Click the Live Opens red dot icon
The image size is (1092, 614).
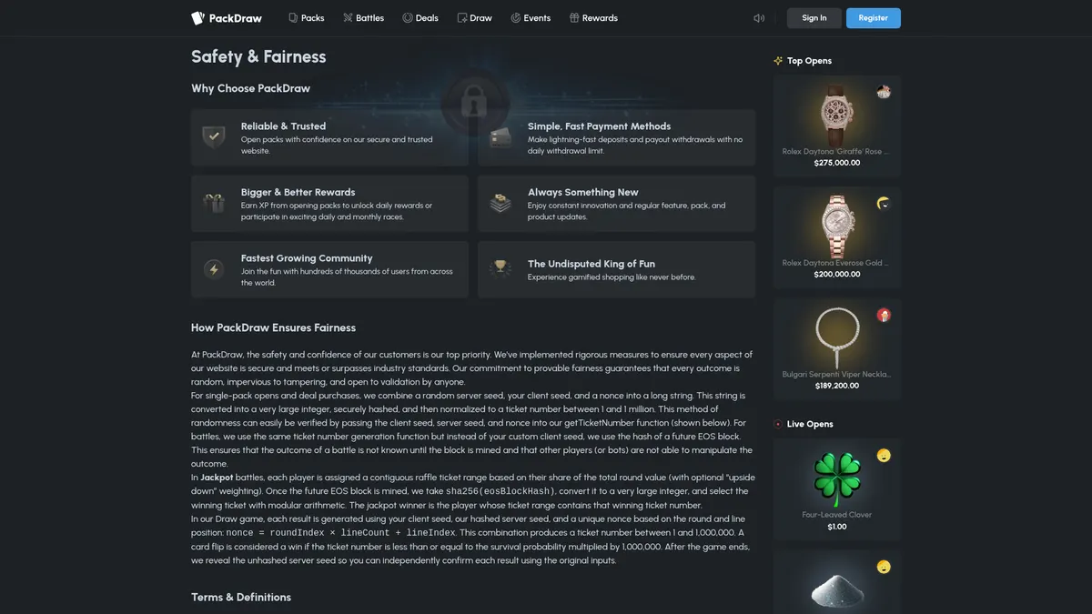click(x=778, y=424)
